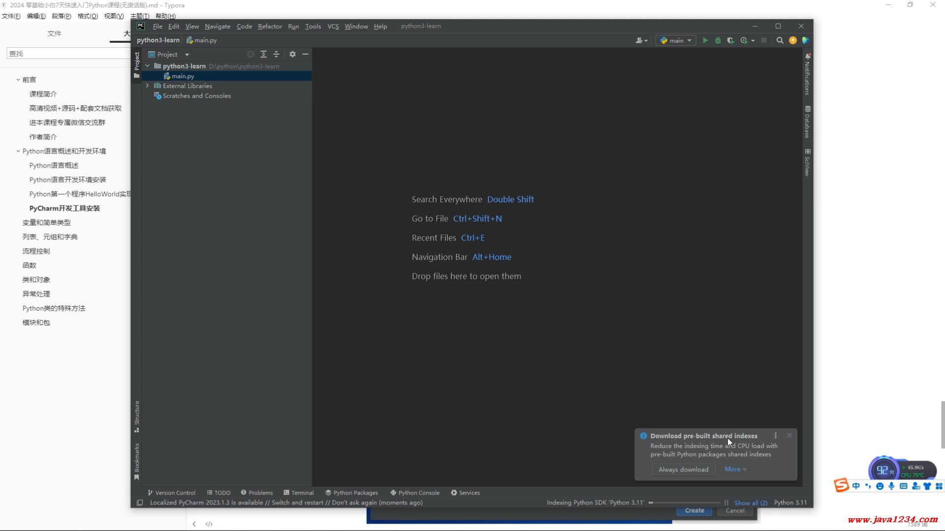
Task: Toggle Sogou Chinese/English 中 mode
Action: point(856,486)
